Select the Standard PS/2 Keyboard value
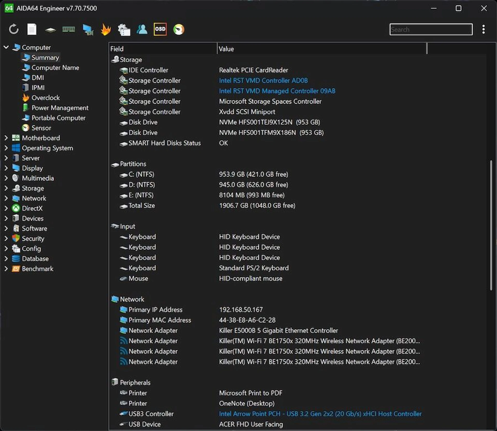 254,268
